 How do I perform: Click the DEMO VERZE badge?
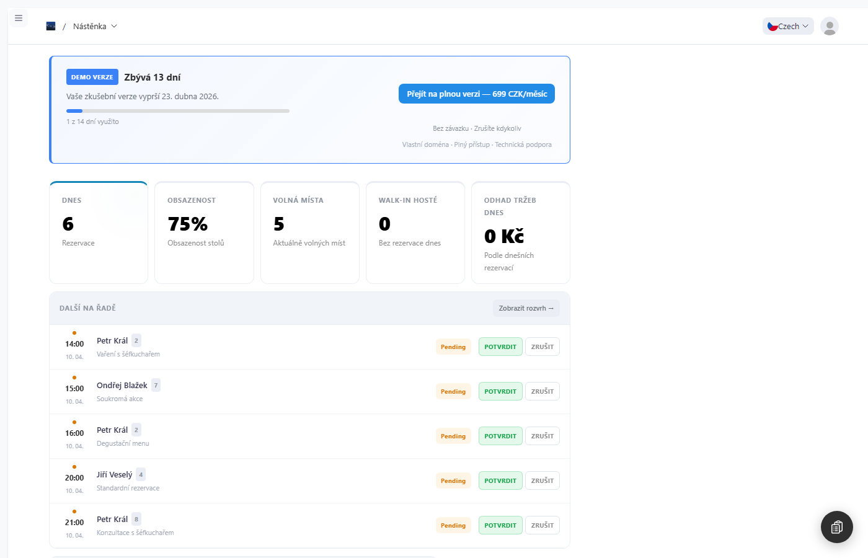92,77
